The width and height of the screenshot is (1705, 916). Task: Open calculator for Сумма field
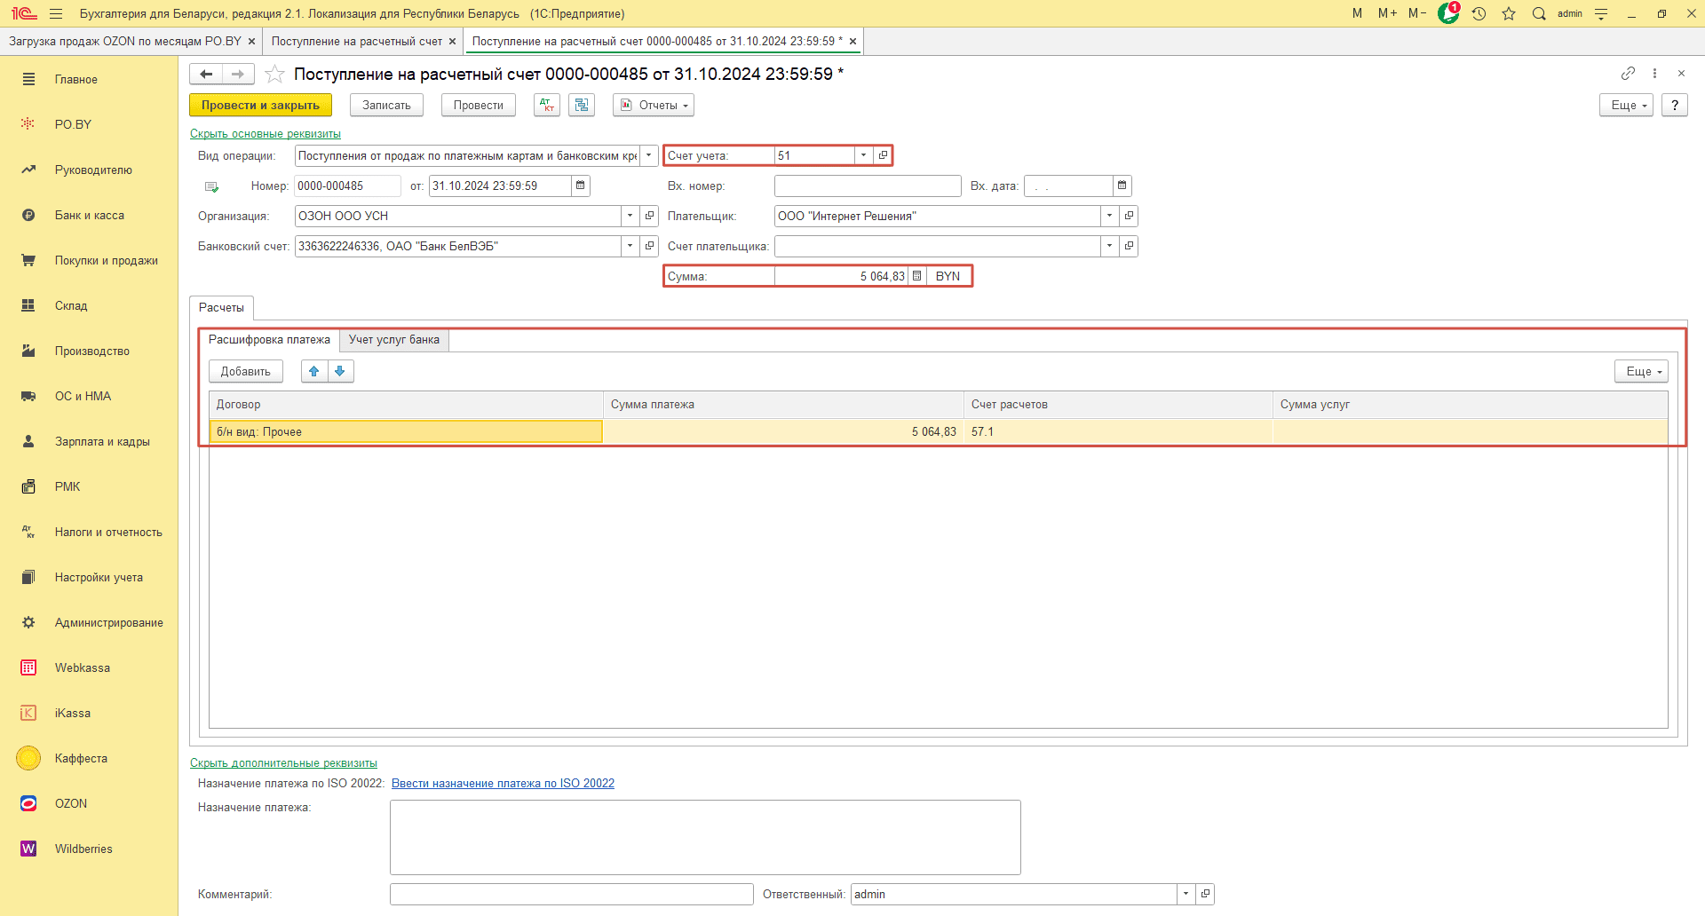[917, 276]
